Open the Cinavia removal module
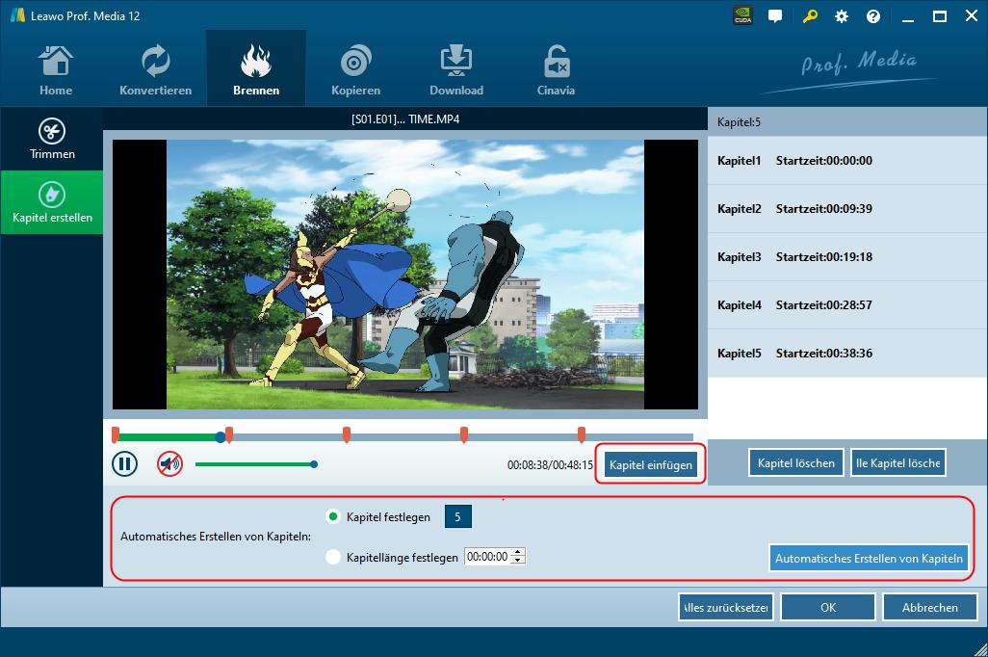The width and height of the screenshot is (988, 657). [x=556, y=69]
